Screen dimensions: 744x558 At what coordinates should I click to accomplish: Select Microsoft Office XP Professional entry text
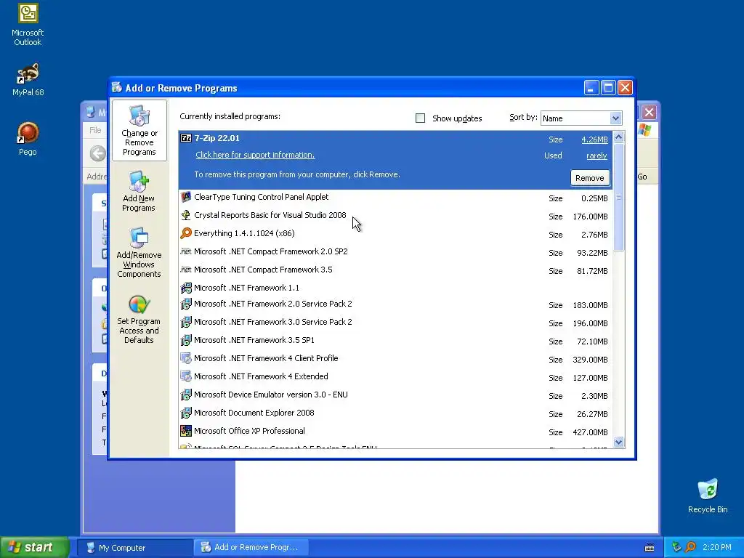point(249,431)
